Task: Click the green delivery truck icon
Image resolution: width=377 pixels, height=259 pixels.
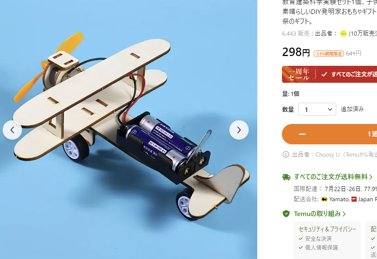Action: click(x=286, y=177)
